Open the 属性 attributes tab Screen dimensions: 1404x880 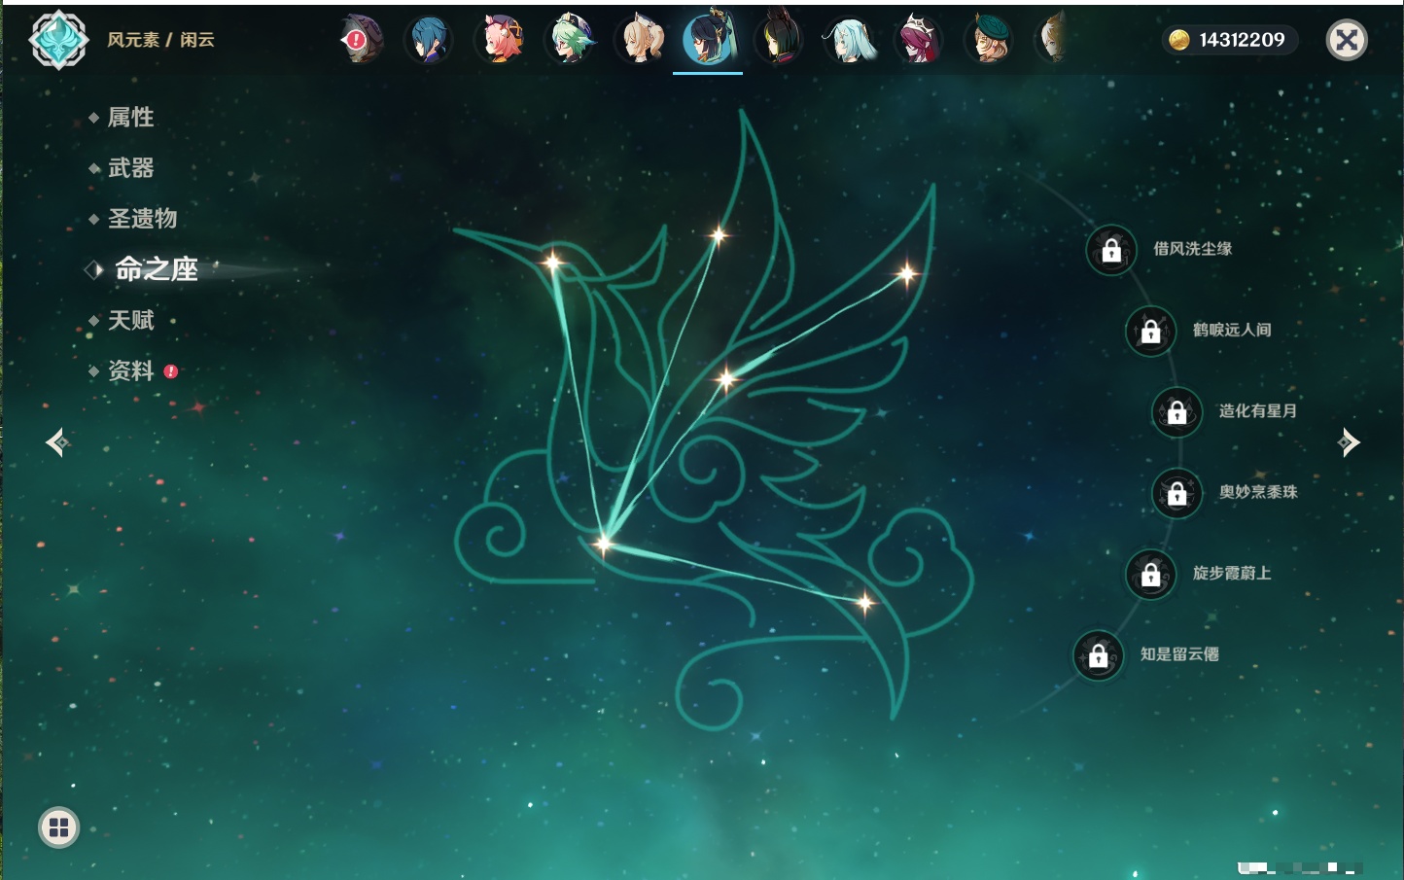(130, 118)
